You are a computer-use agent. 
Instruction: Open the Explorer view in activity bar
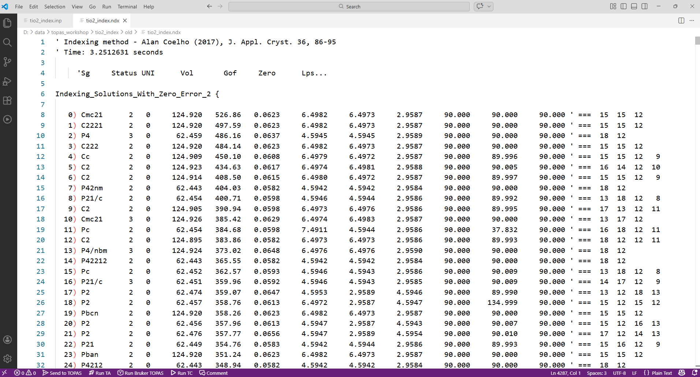[x=7, y=23]
